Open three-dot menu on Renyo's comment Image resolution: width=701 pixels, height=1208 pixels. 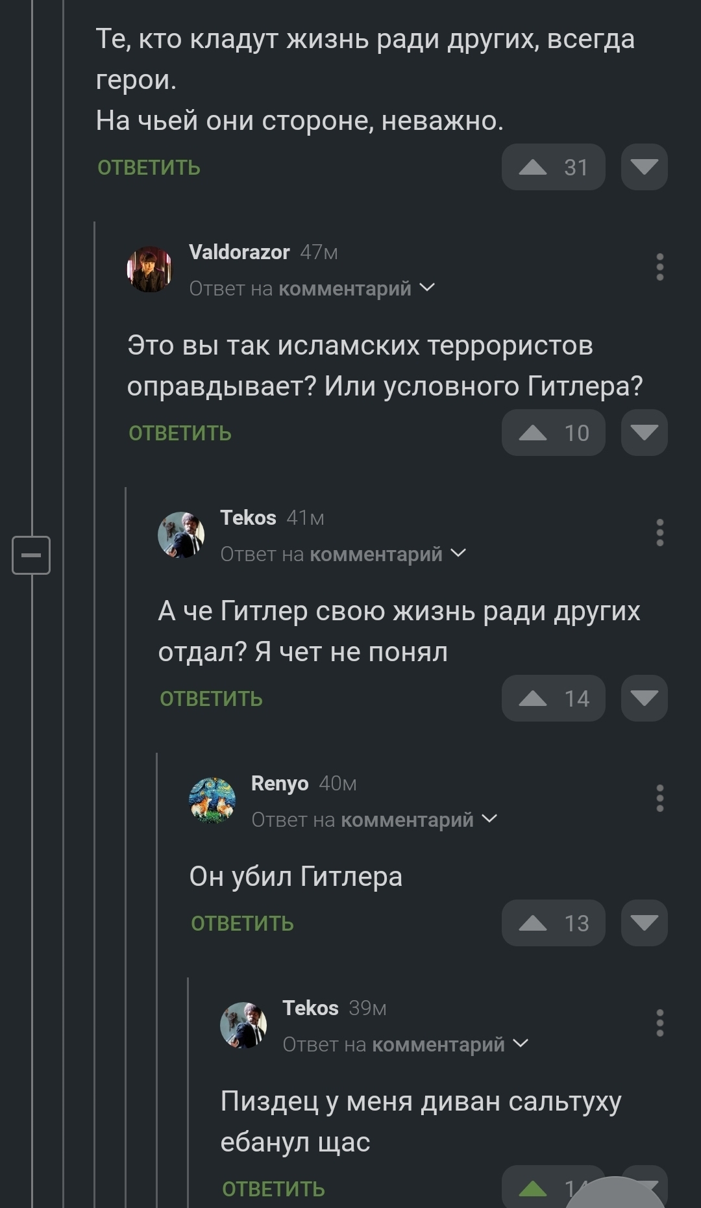(x=659, y=798)
